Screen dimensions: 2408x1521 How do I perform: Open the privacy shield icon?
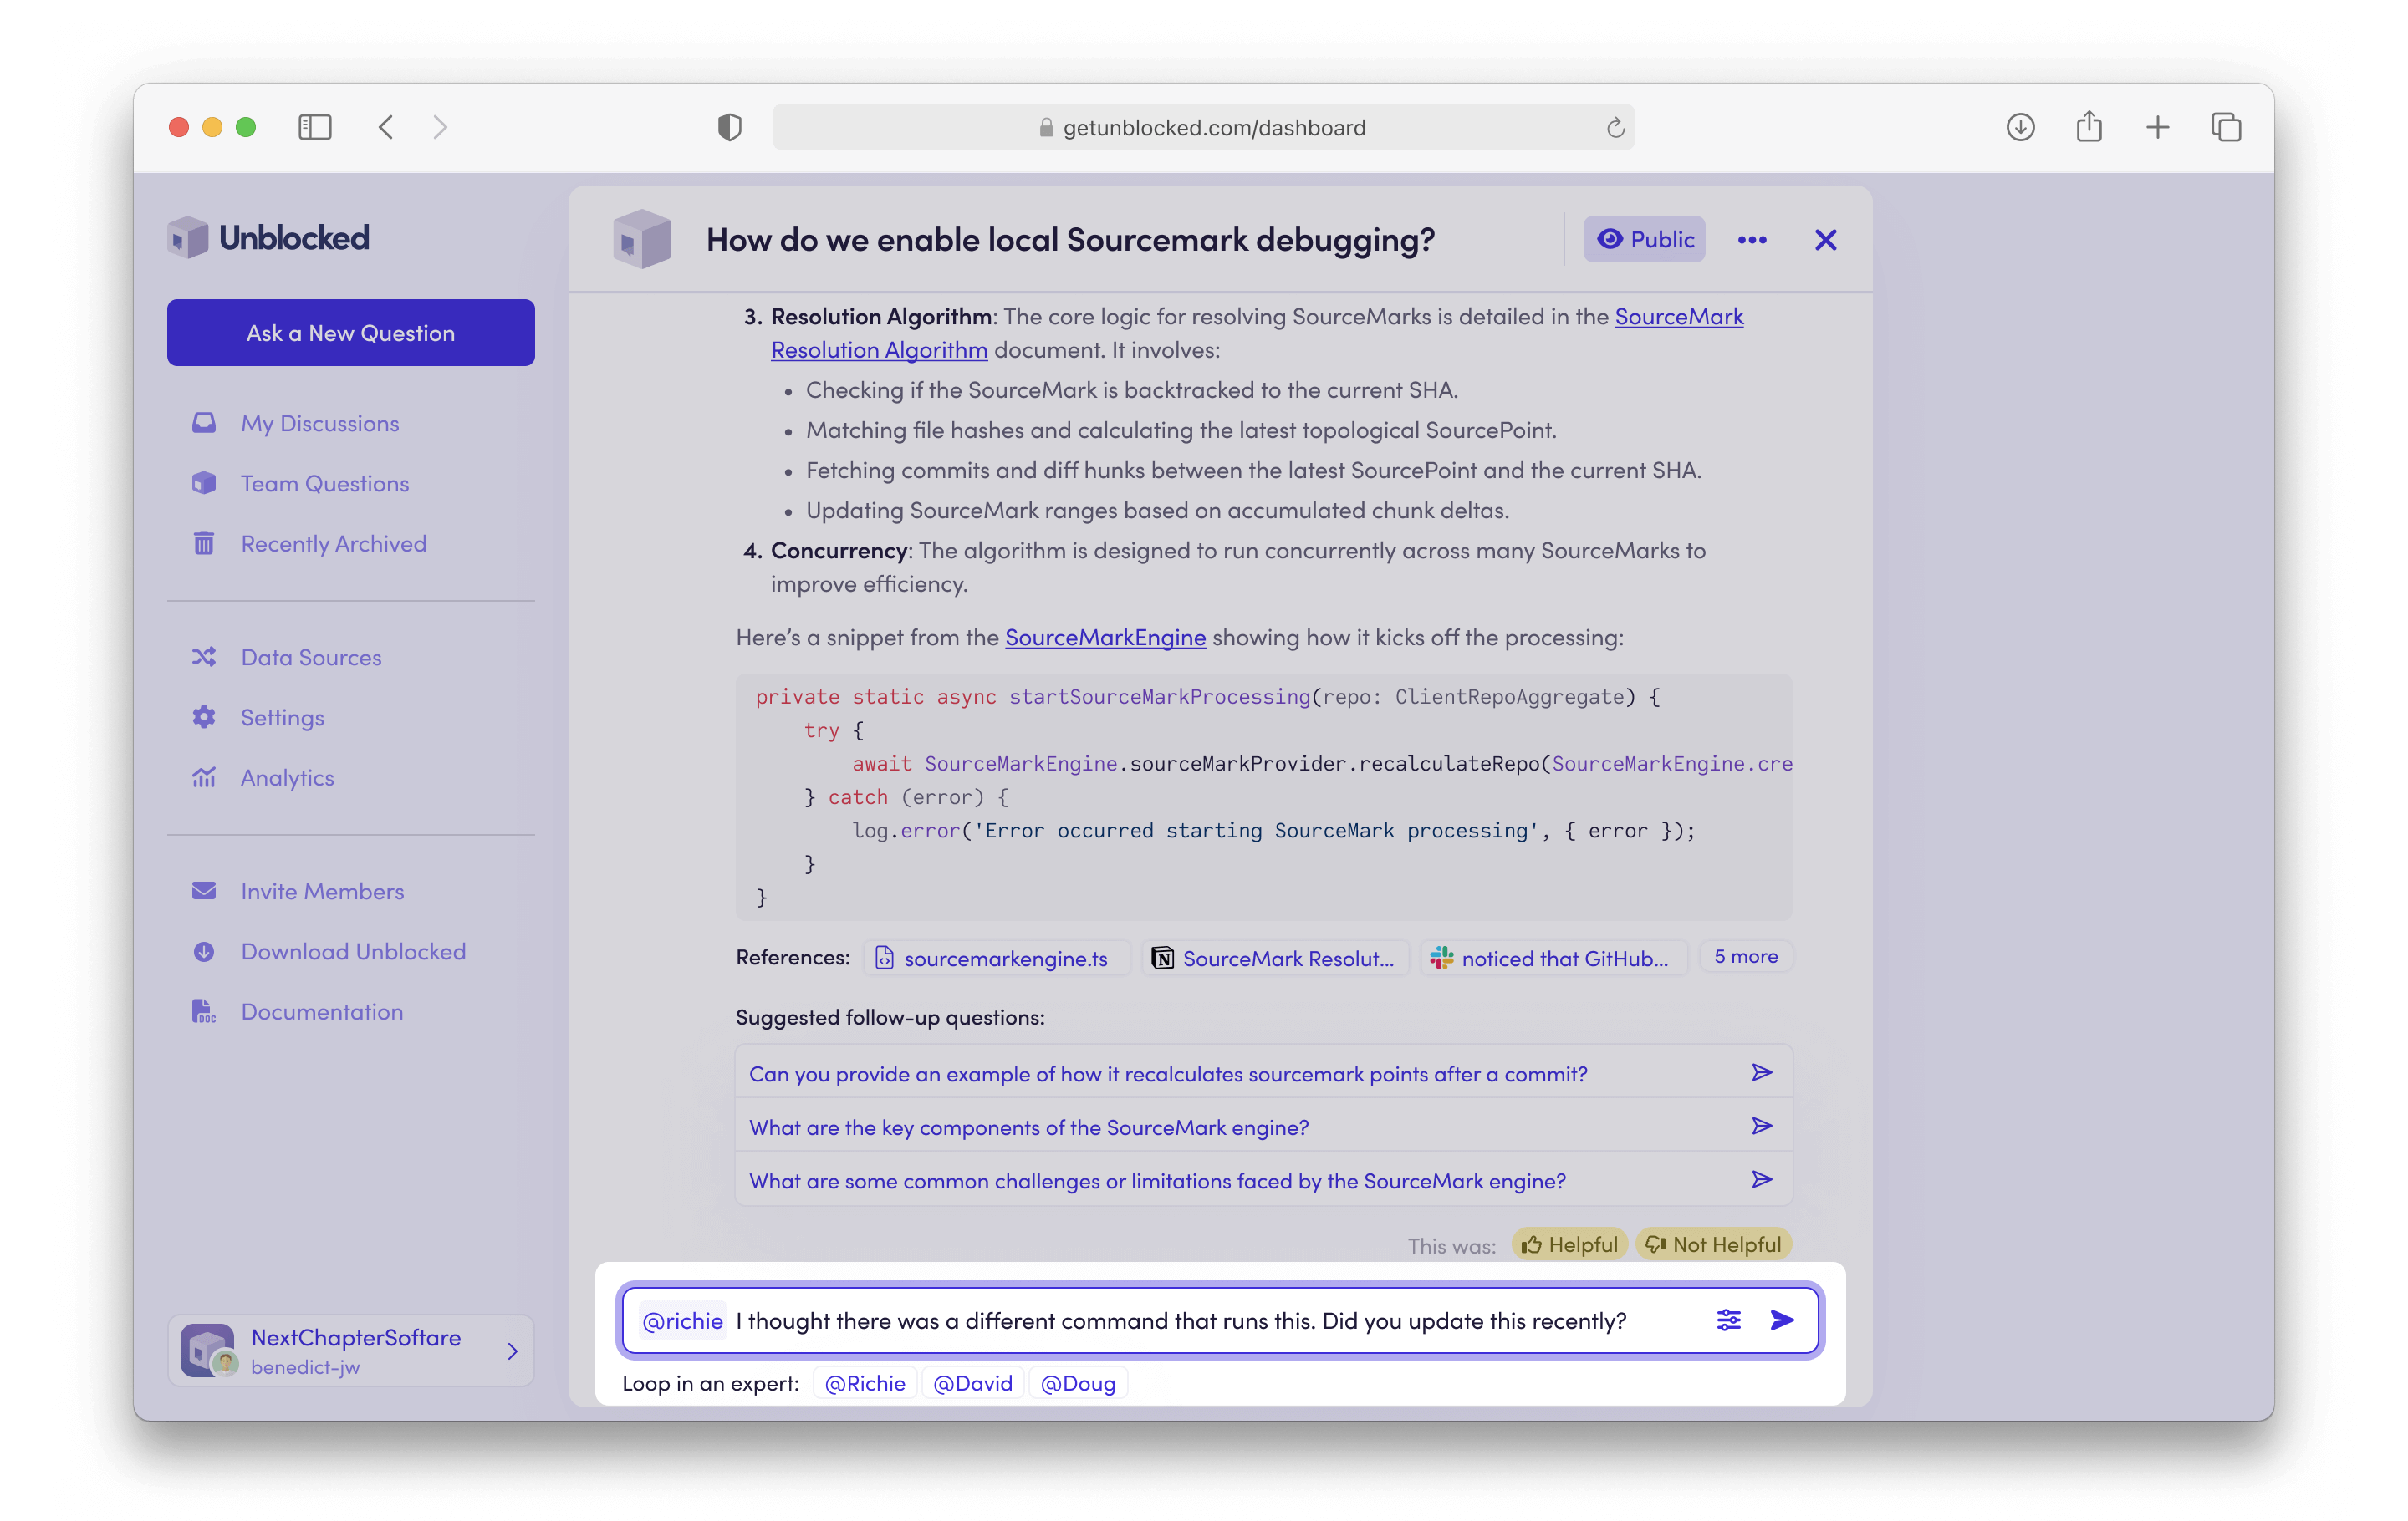(x=729, y=127)
